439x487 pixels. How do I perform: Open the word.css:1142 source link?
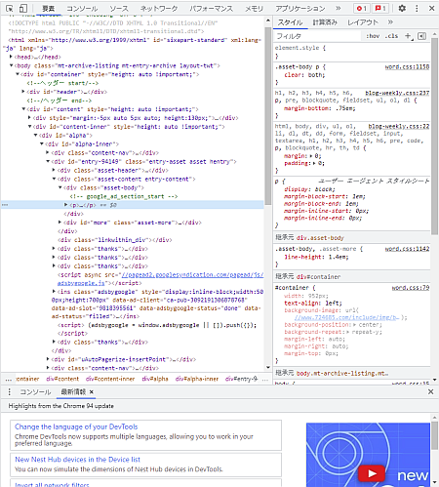click(x=407, y=249)
